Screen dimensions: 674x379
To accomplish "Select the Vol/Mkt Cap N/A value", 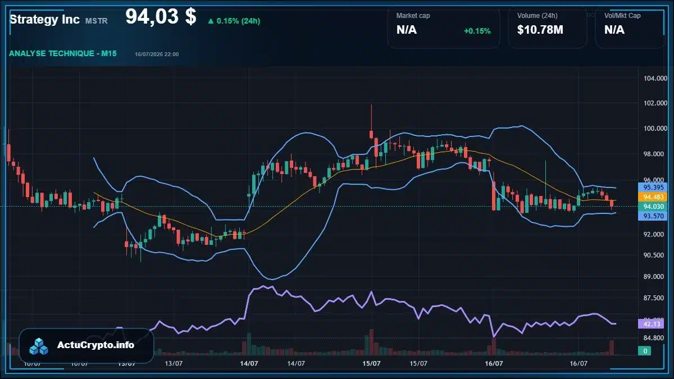I will pyautogui.click(x=614, y=30).
